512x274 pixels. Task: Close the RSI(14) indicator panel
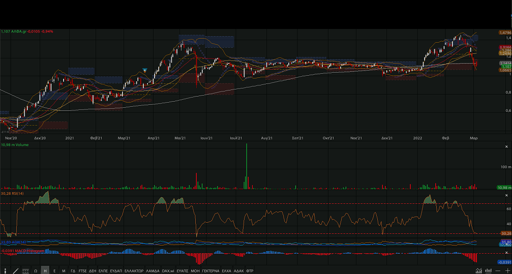pyautogui.click(x=506, y=195)
